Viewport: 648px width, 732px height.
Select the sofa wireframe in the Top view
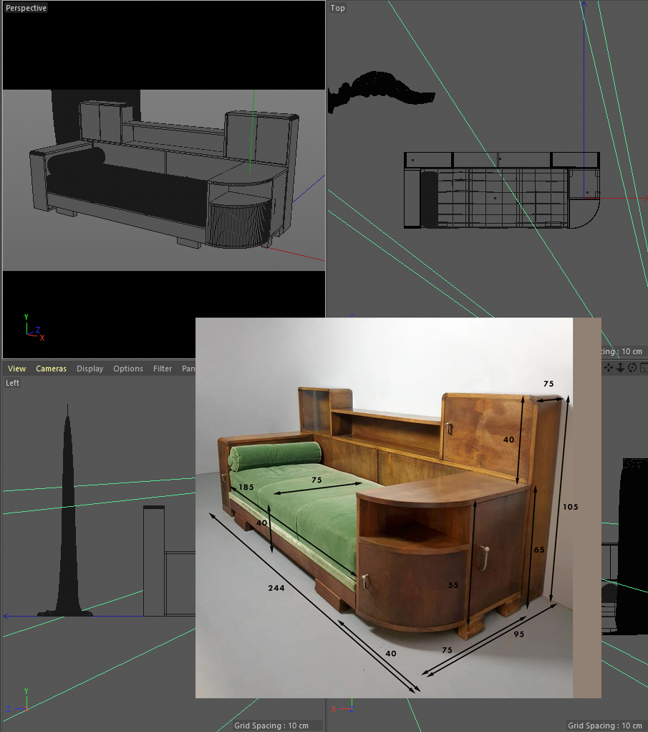(x=502, y=190)
